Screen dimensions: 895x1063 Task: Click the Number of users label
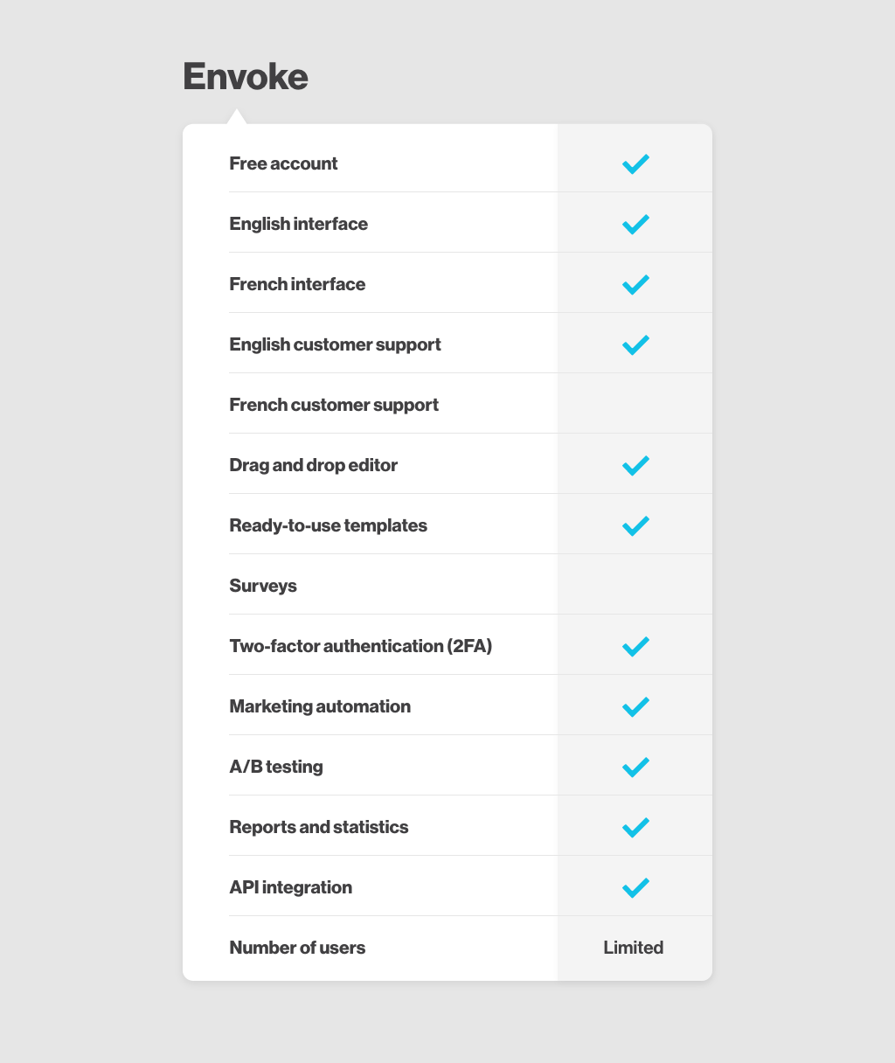point(297,948)
